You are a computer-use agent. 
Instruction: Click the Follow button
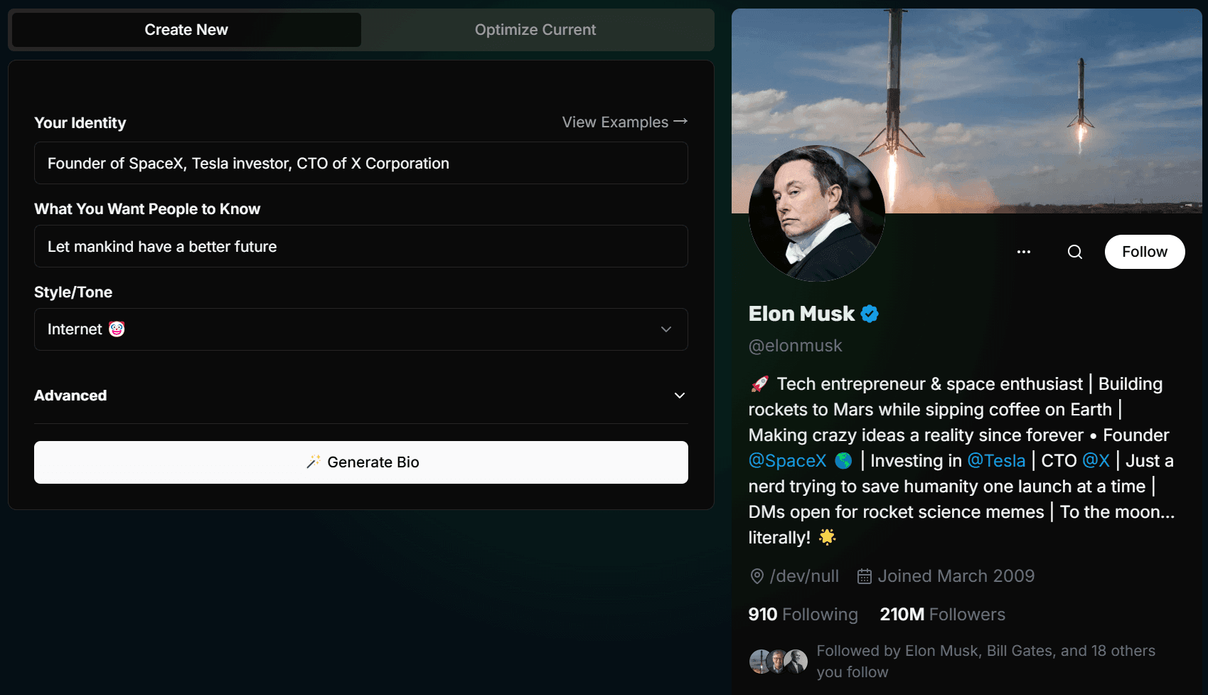pos(1145,252)
